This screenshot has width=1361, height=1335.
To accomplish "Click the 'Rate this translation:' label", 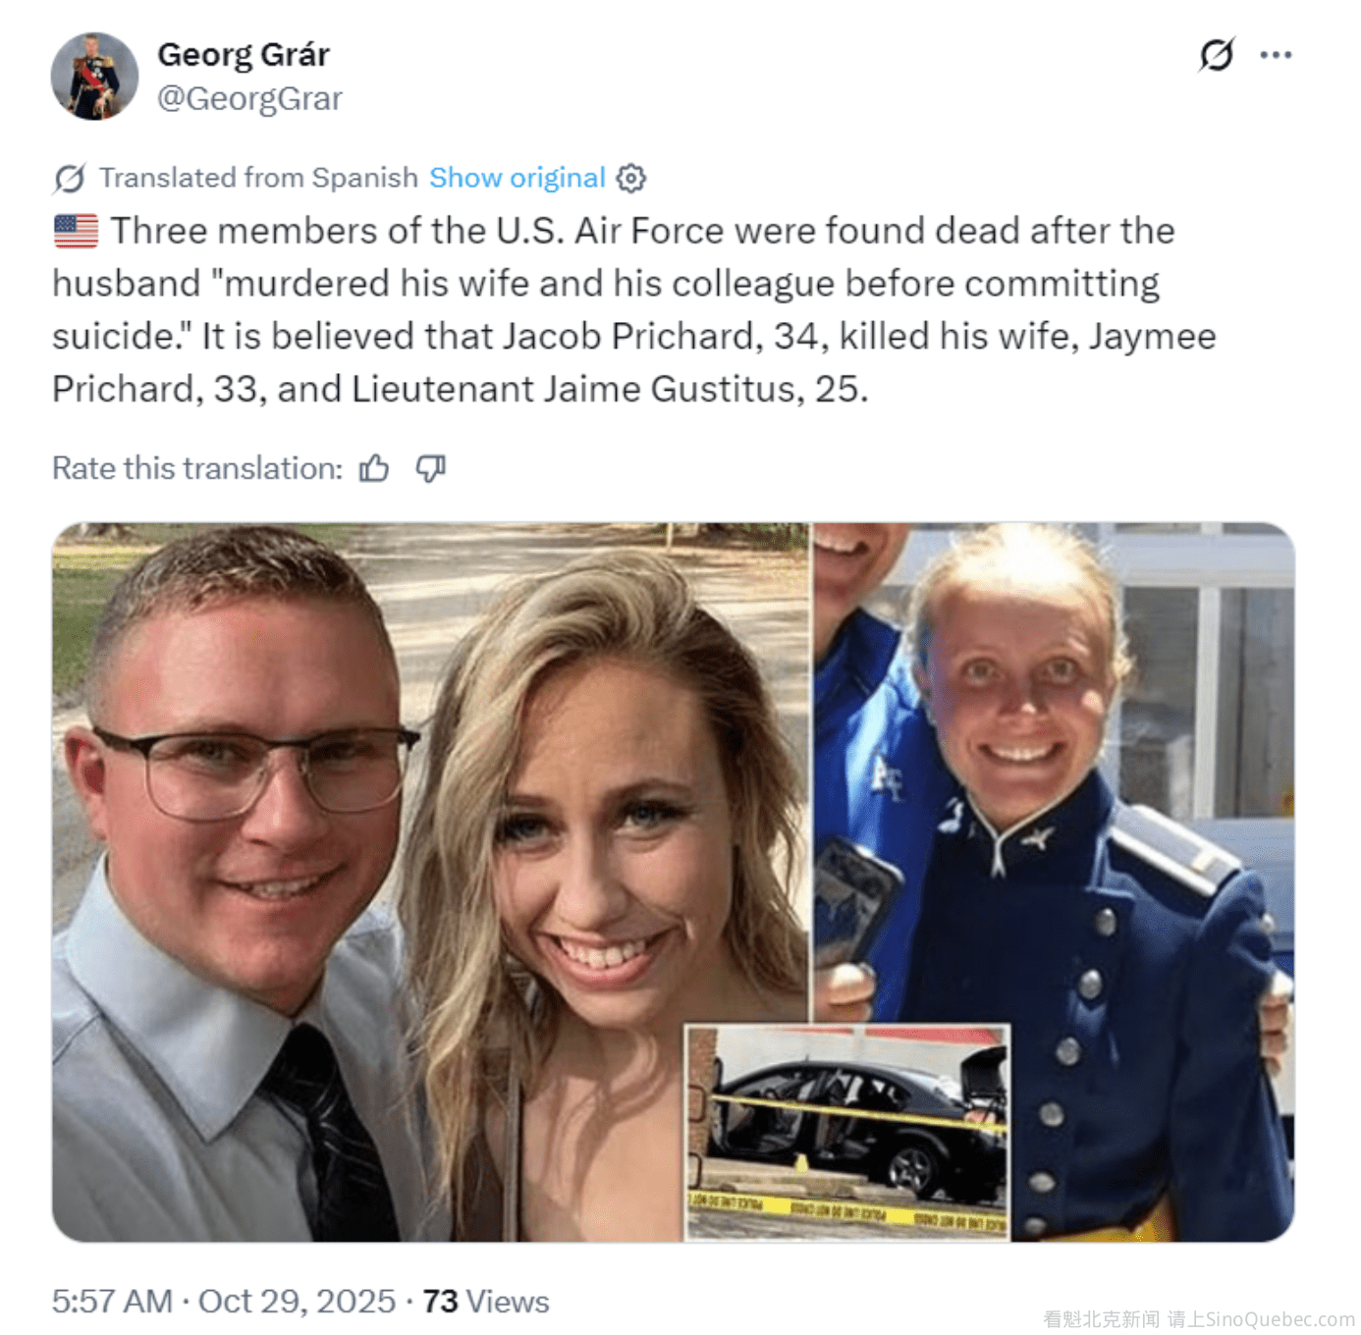I will point(197,468).
